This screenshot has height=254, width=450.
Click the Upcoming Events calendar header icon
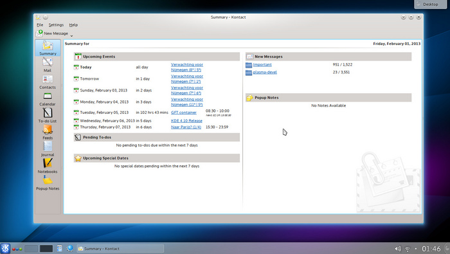pyautogui.click(x=78, y=57)
